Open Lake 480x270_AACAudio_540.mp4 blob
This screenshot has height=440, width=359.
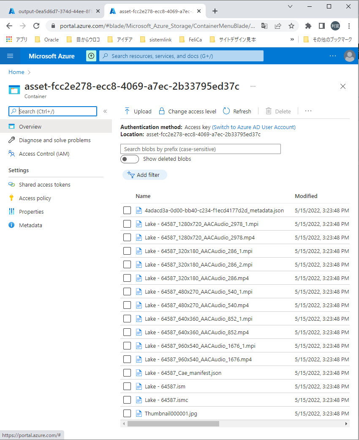(x=196, y=305)
